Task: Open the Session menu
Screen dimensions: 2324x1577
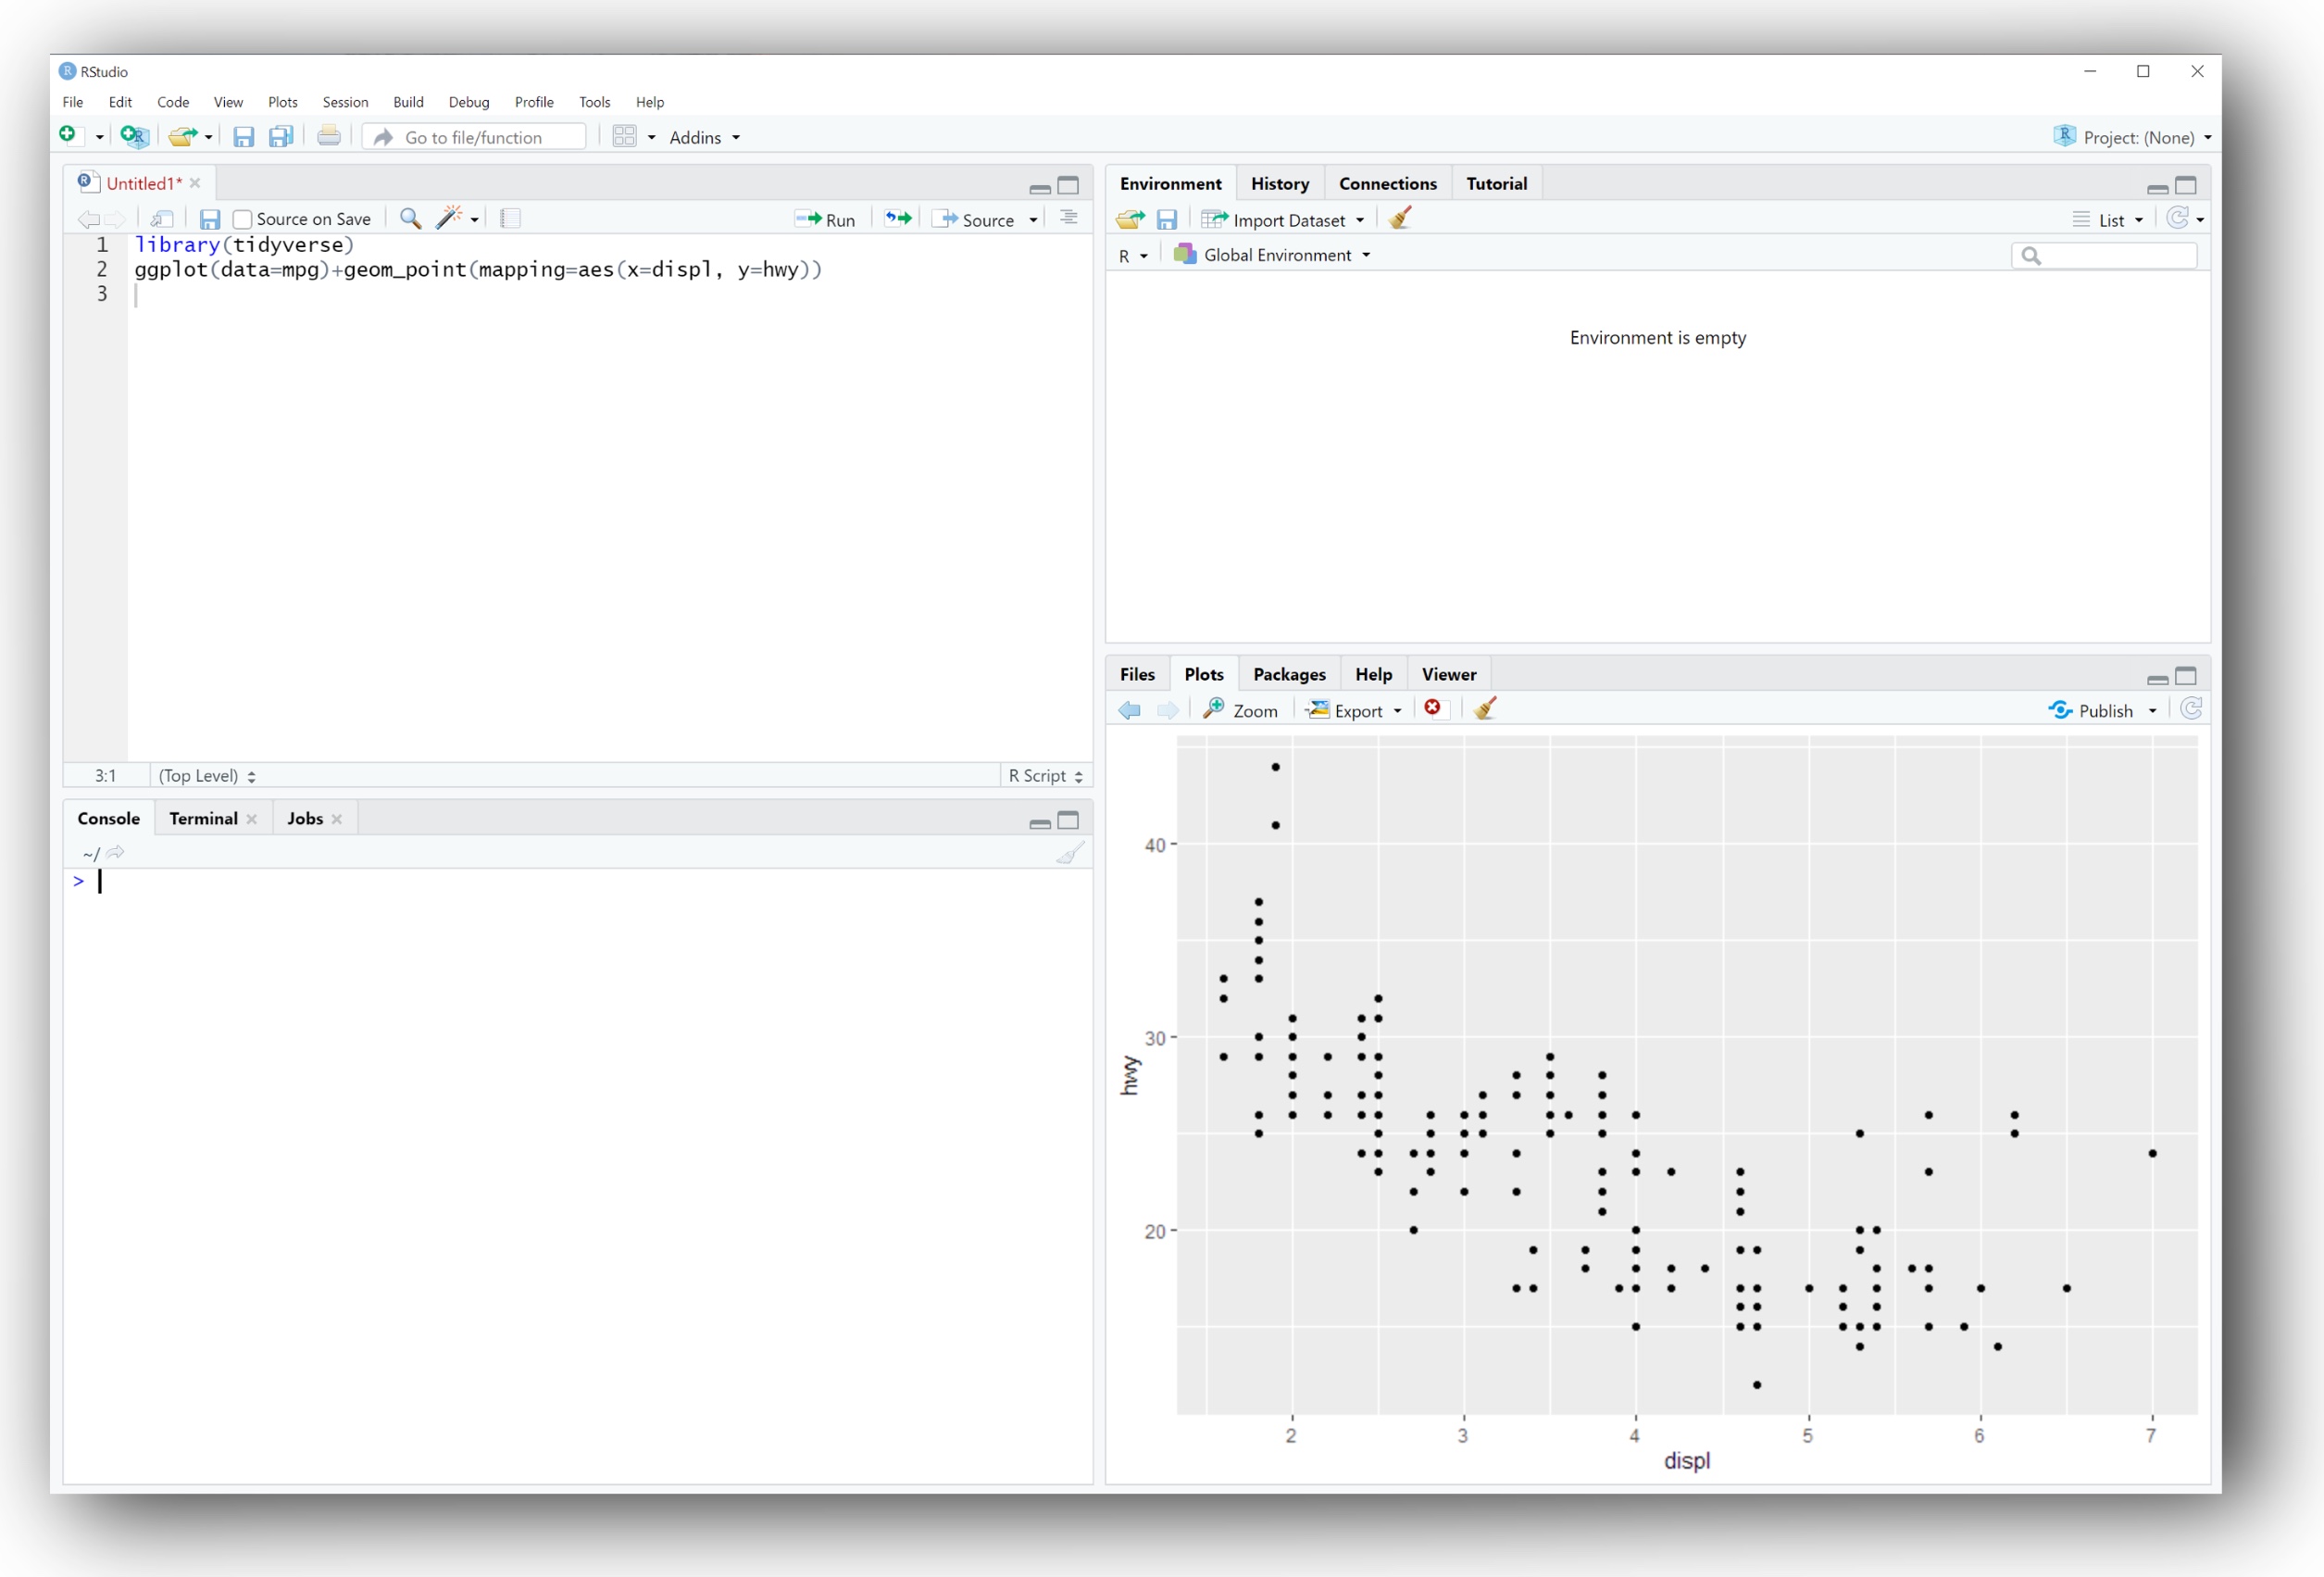Action: 345,102
